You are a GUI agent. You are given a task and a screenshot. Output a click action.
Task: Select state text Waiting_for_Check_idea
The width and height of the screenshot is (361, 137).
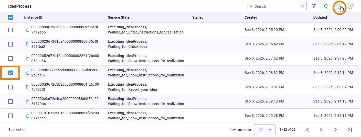pos(128,47)
